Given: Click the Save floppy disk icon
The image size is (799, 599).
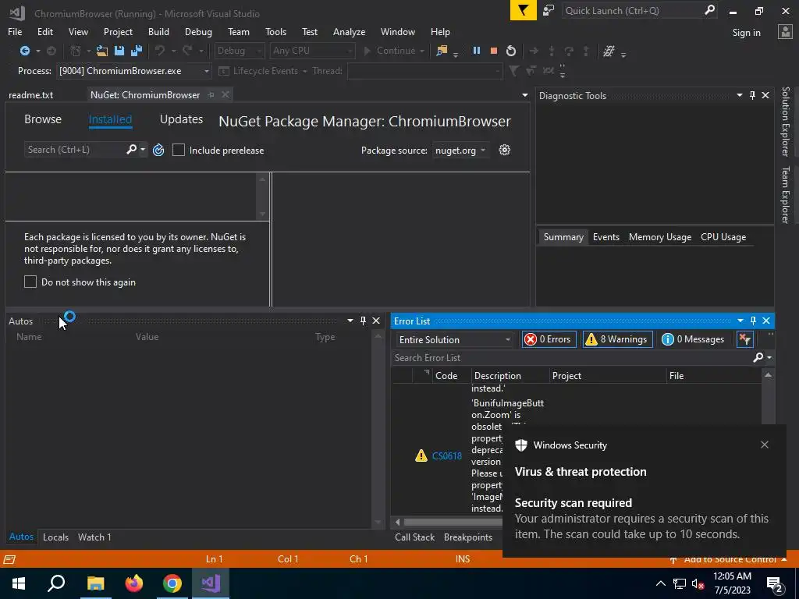Looking at the screenshot, I should coord(119,51).
